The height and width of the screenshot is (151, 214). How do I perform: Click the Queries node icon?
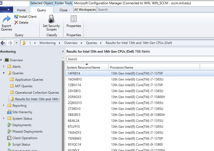tap(10, 73)
